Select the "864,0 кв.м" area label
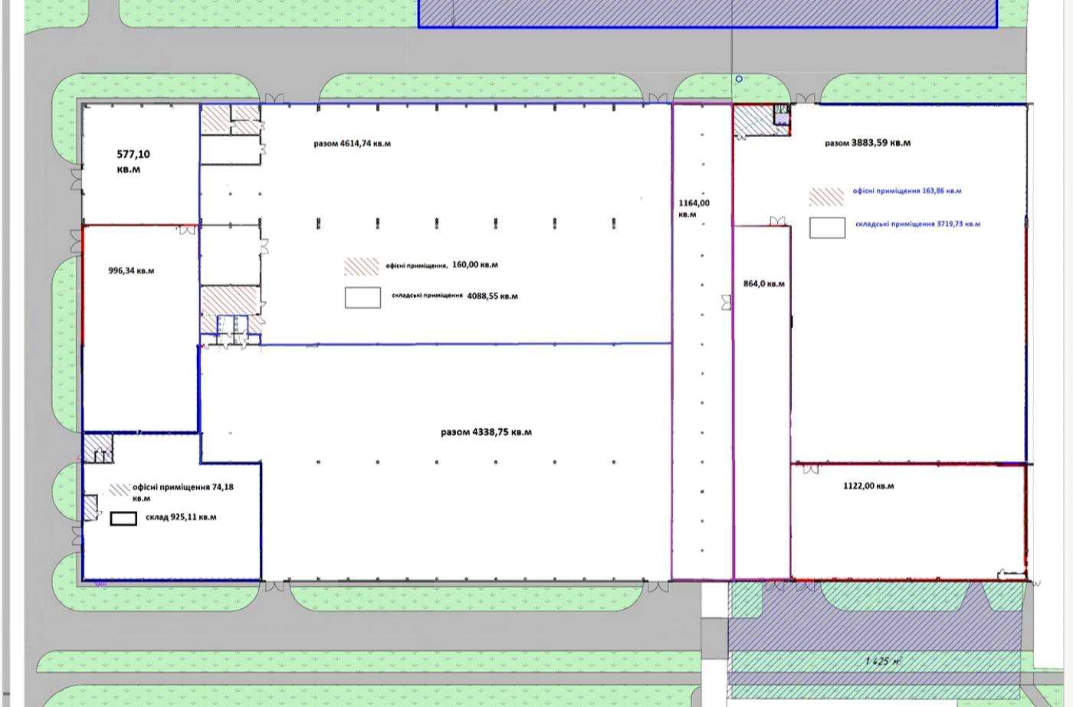1073x707 pixels. 764,283
